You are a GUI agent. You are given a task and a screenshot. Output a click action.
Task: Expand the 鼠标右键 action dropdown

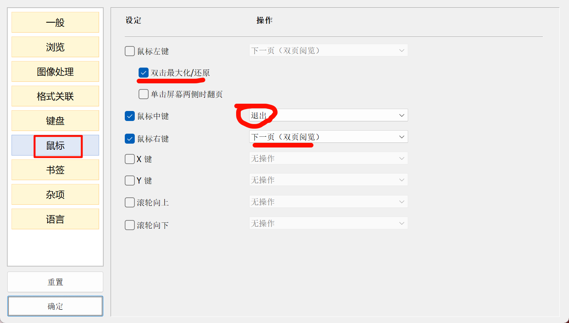point(328,137)
